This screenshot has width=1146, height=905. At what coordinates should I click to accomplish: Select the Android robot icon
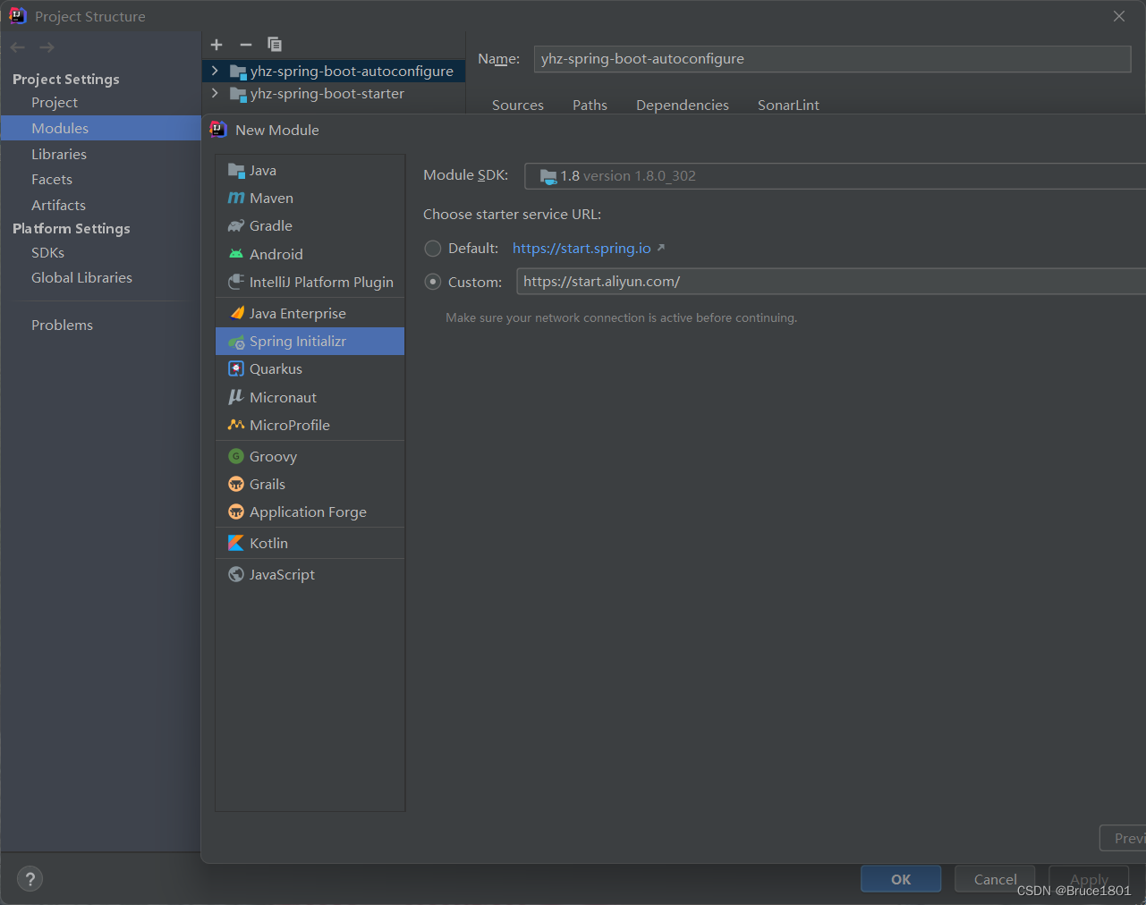tap(236, 254)
